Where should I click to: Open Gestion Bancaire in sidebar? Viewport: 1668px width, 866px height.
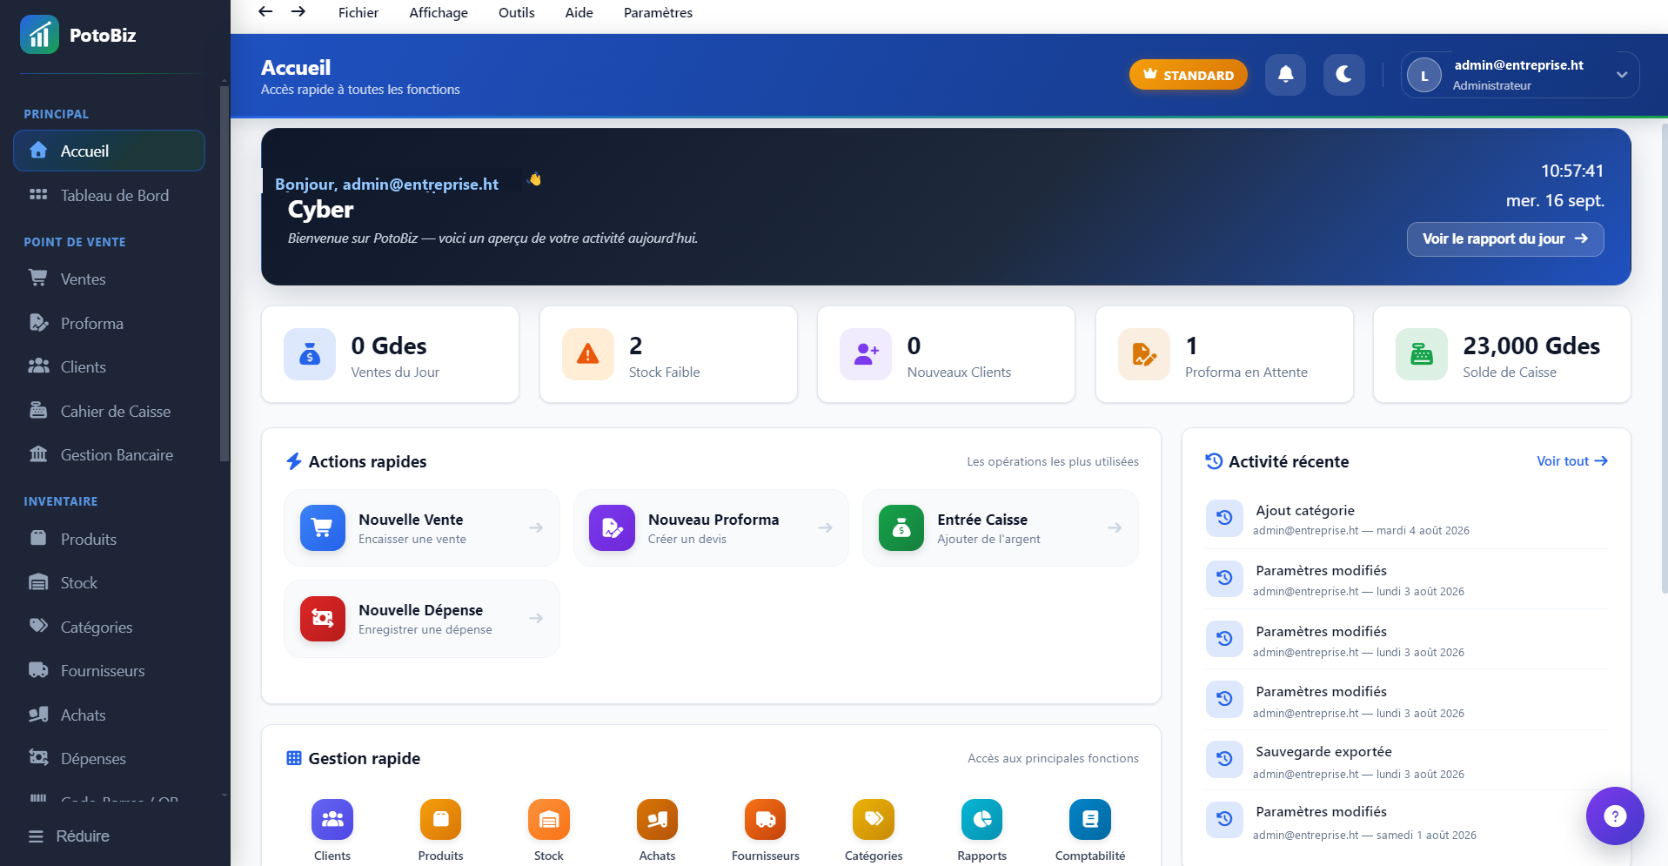(x=109, y=455)
